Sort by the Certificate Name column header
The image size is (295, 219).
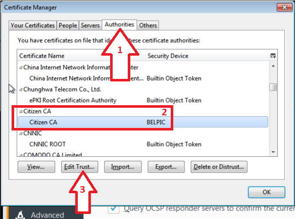click(81, 56)
